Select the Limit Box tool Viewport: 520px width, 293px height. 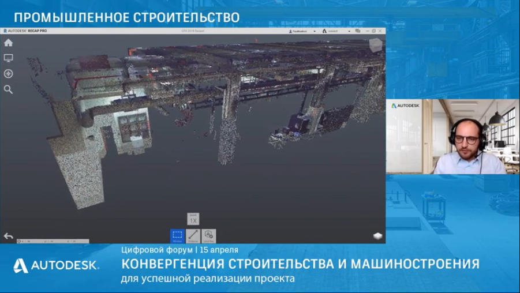(x=208, y=236)
